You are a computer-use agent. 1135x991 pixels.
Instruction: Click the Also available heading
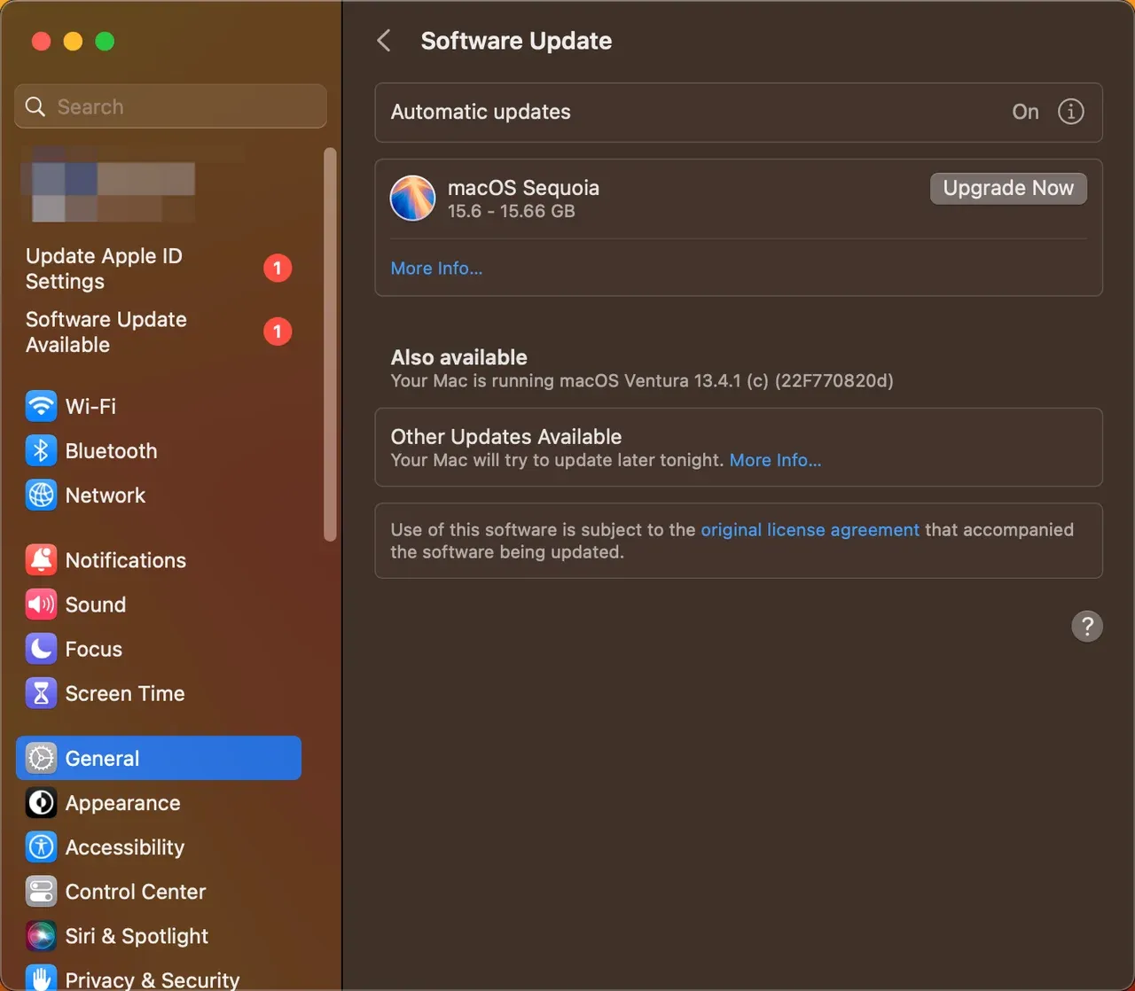point(459,357)
